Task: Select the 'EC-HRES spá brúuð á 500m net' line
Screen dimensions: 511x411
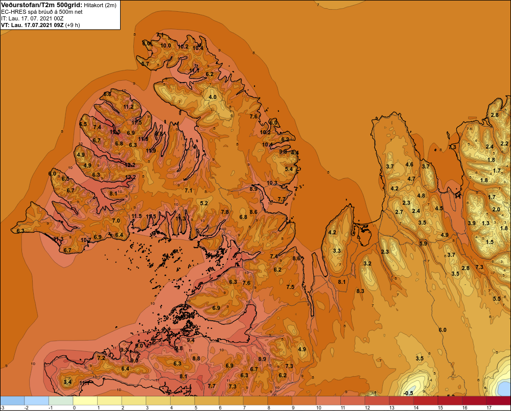Action: click(42, 12)
